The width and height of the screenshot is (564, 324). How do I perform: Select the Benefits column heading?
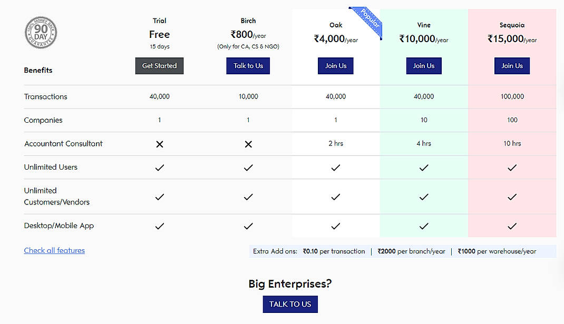point(37,70)
